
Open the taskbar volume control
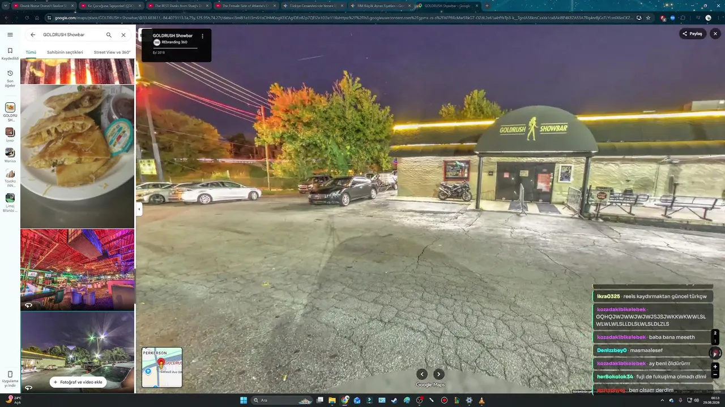point(696,400)
